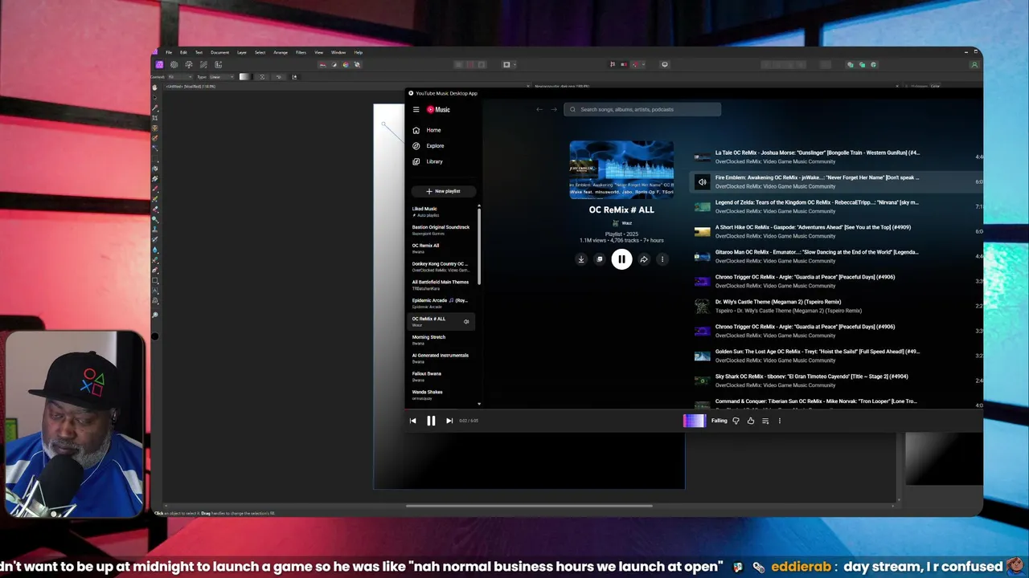Click the OC ReMix # ALL playlist cover art
Viewport: 1029px width, 578px height.
point(621,169)
